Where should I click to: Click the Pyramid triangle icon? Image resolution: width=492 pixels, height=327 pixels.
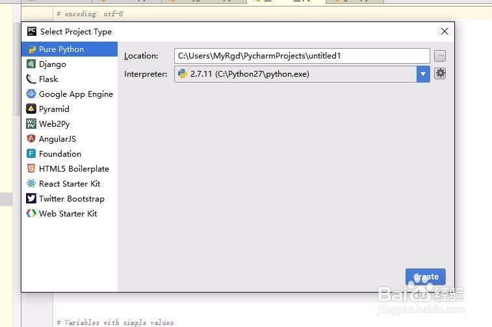(x=31, y=109)
